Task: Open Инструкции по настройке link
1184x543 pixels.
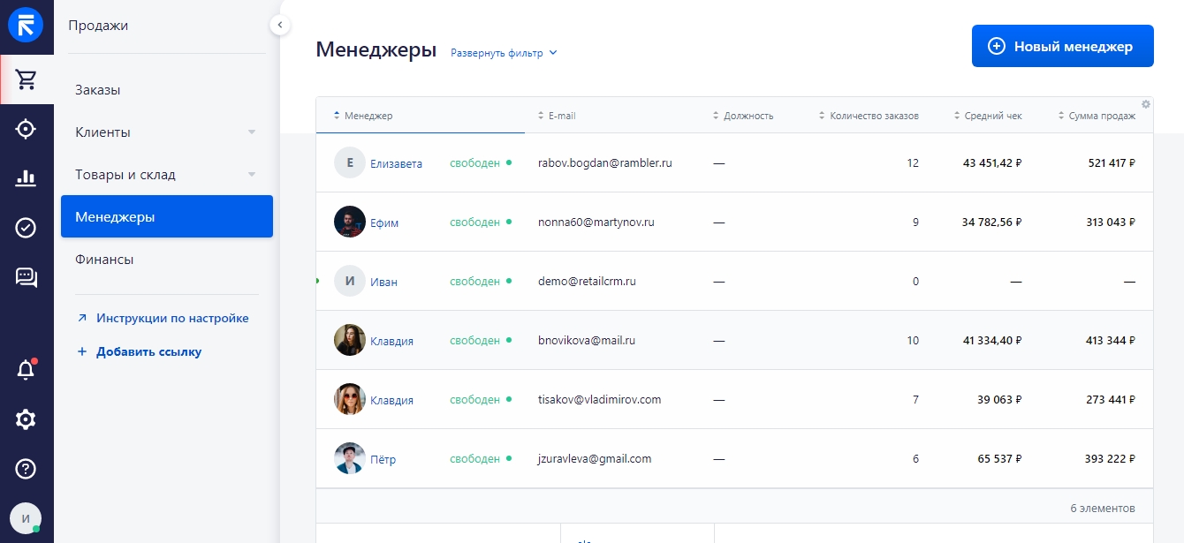Action: tap(172, 318)
